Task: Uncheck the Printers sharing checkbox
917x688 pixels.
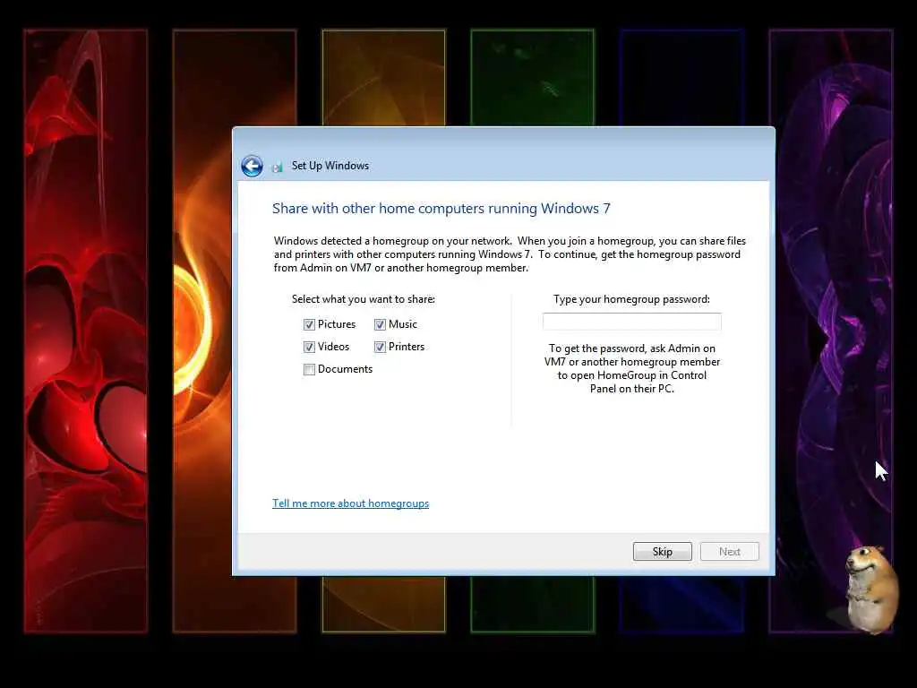Action: (x=380, y=347)
